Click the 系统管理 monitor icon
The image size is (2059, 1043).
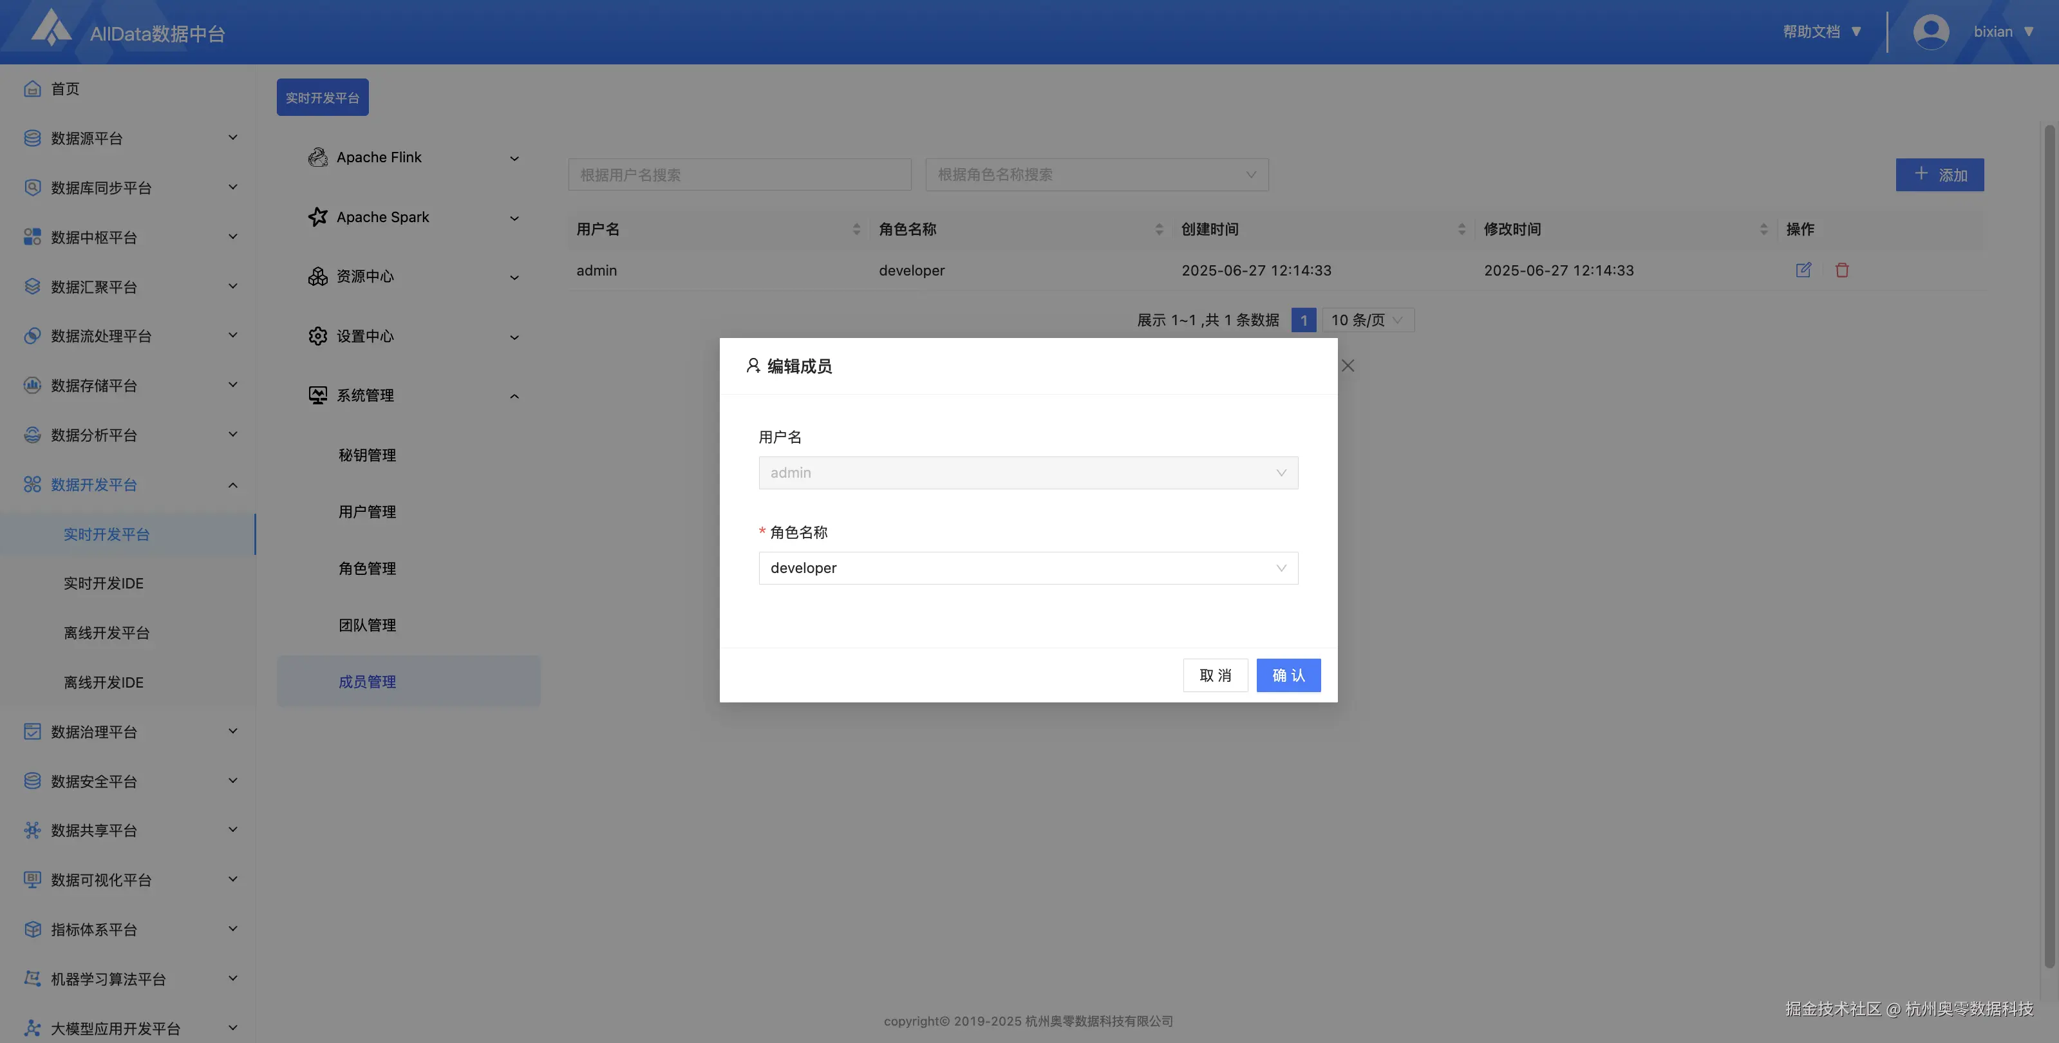tap(317, 395)
